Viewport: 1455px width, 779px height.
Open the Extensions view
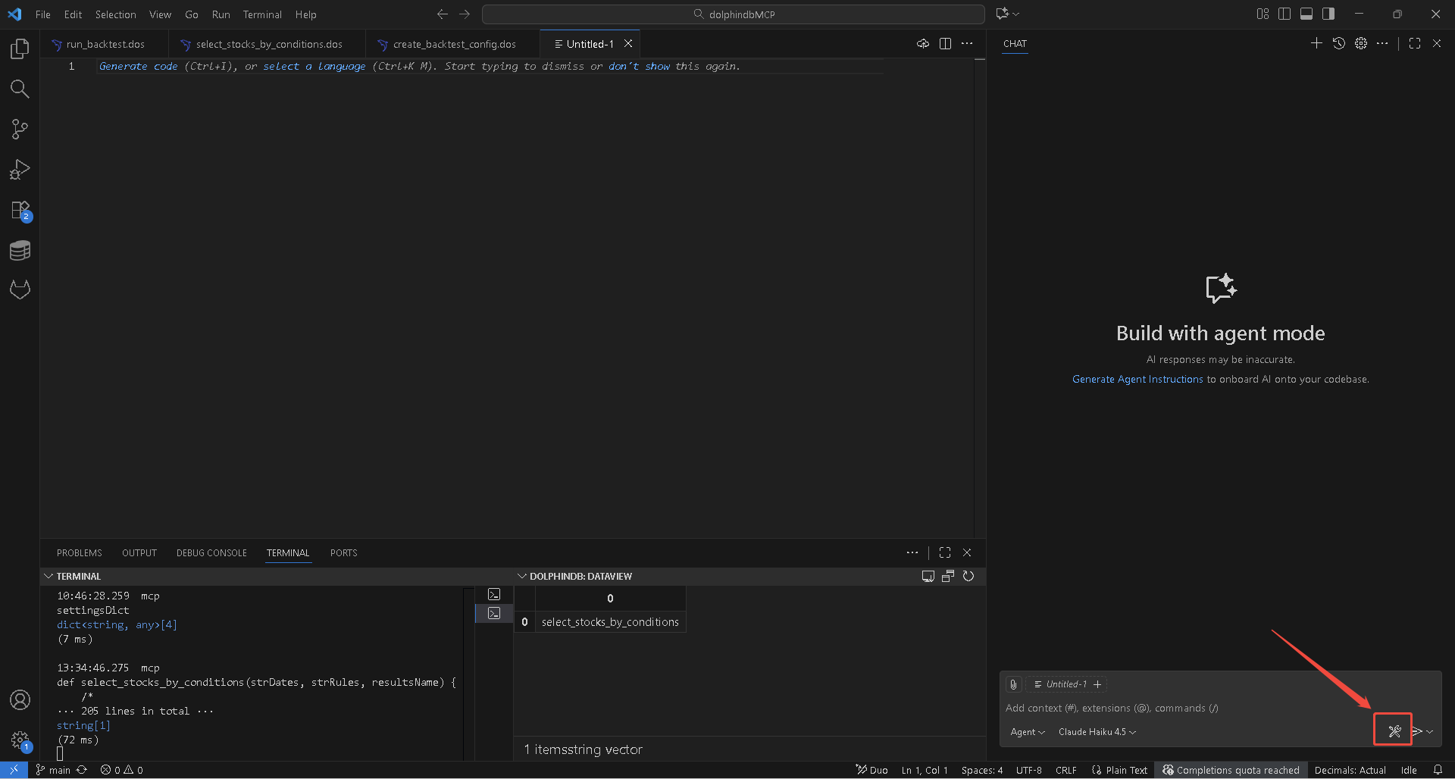20,211
